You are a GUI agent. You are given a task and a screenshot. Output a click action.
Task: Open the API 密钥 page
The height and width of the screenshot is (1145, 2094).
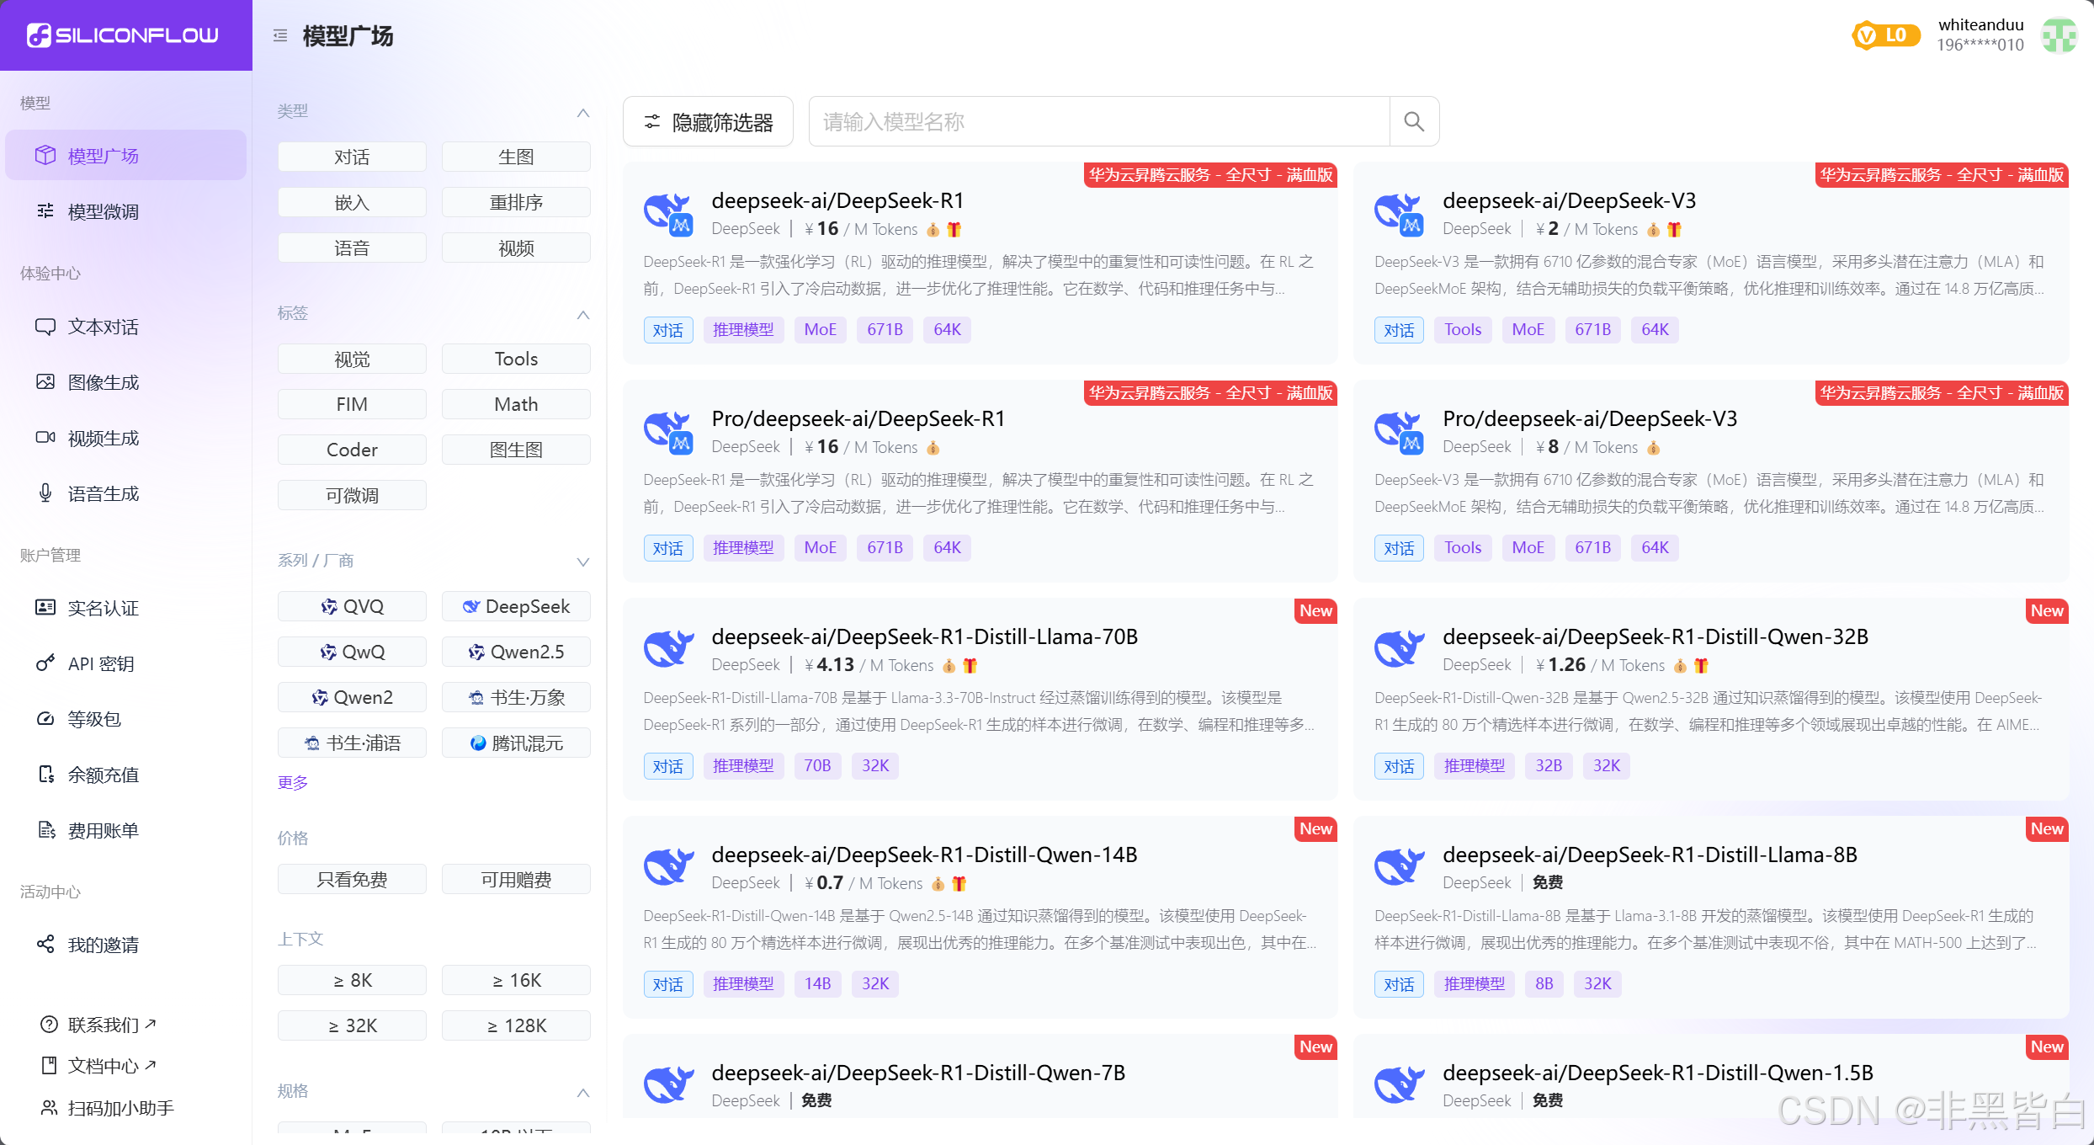[101, 663]
